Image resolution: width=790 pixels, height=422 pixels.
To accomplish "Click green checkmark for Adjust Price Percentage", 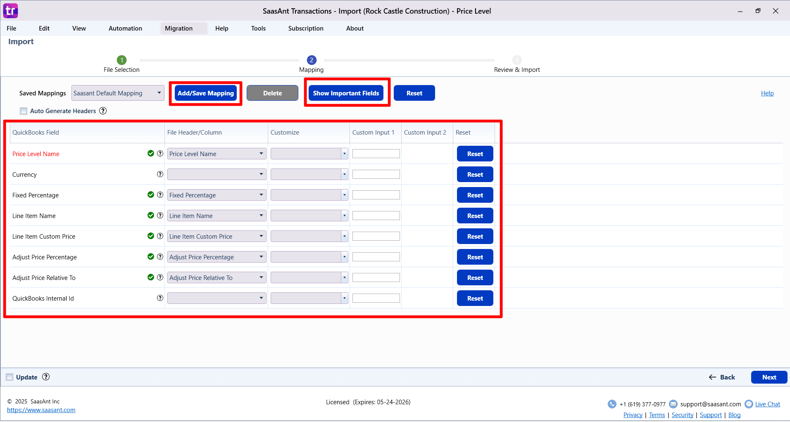I will point(151,257).
